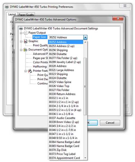Choose 30334 2-1/4 in x 1-1/4 in
This screenshot has width=135, height=162.
[x=66, y=106]
